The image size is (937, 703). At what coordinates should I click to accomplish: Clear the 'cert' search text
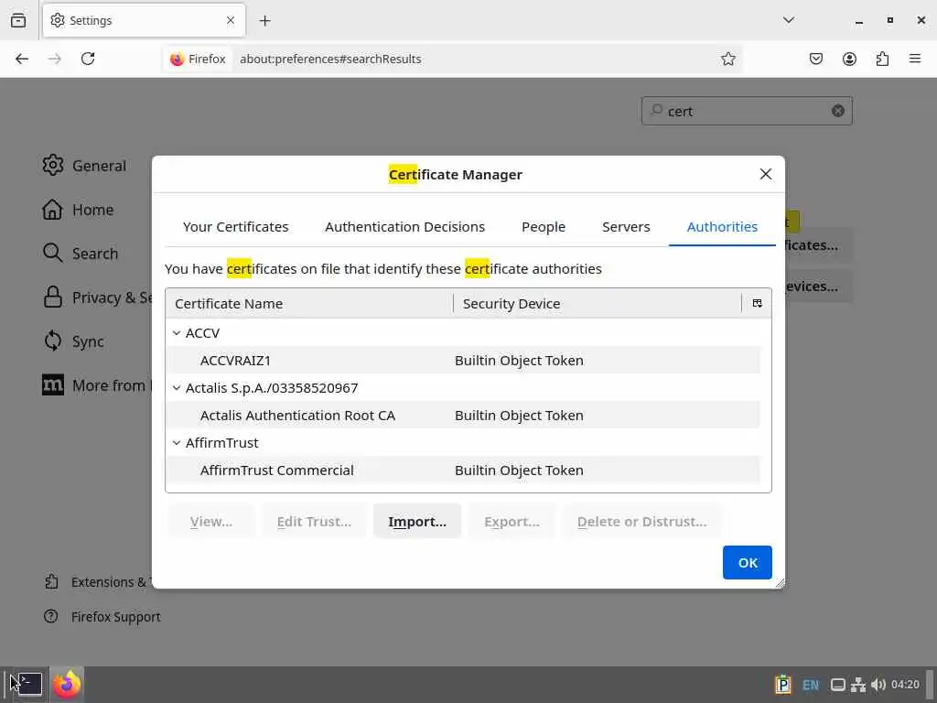pyautogui.click(x=838, y=111)
